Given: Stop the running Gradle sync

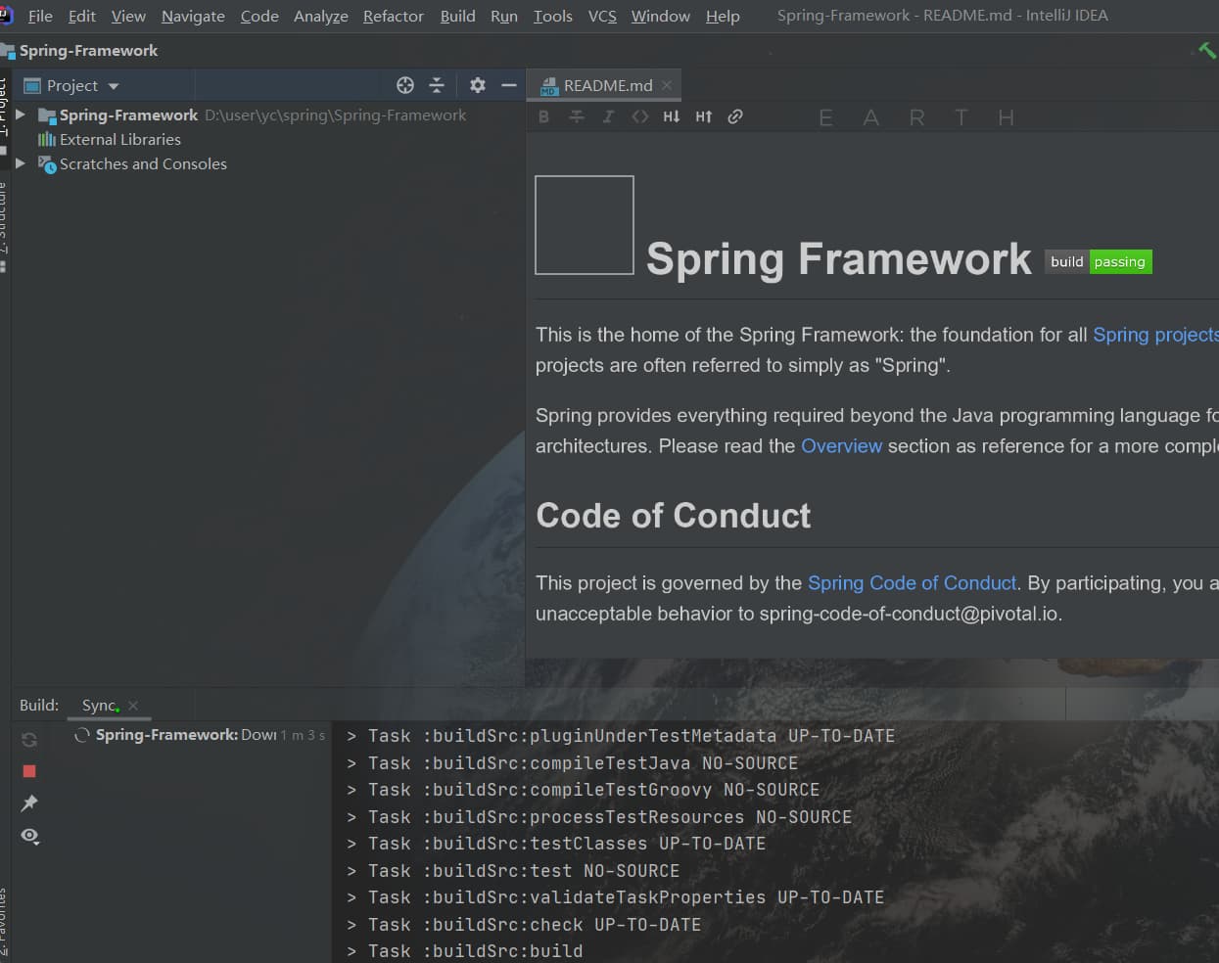Looking at the screenshot, I should pyautogui.click(x=29, y=771).
